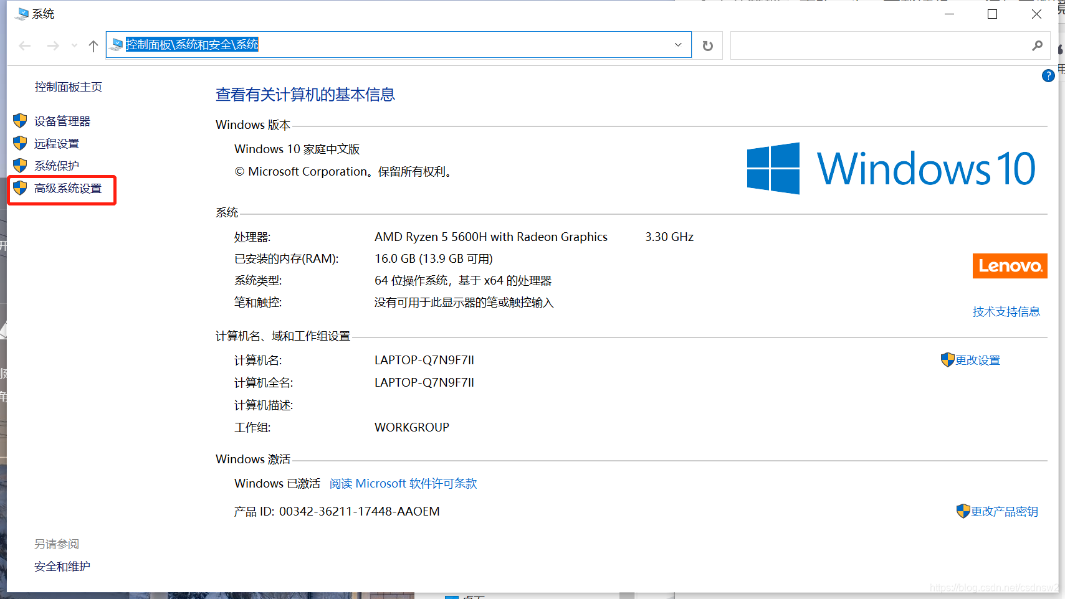Open 设备管理器 link

click(62, 121)
